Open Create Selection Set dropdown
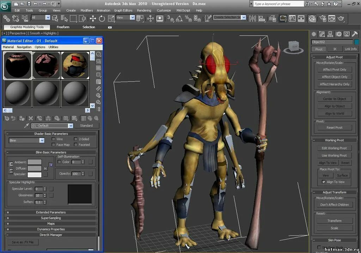The height and width of the screenshot is (253, 361). (x=244, y=17)
